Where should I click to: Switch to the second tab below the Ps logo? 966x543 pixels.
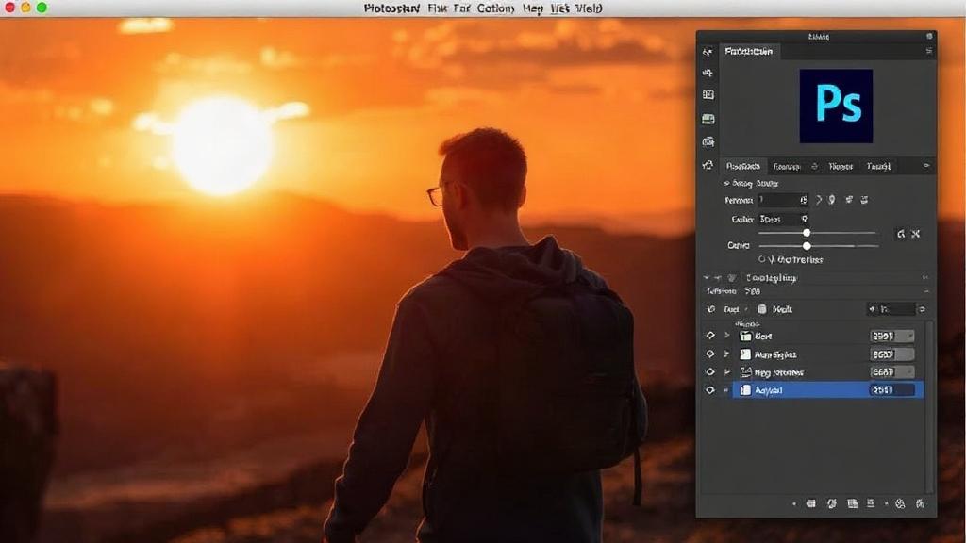coord(787,166)
